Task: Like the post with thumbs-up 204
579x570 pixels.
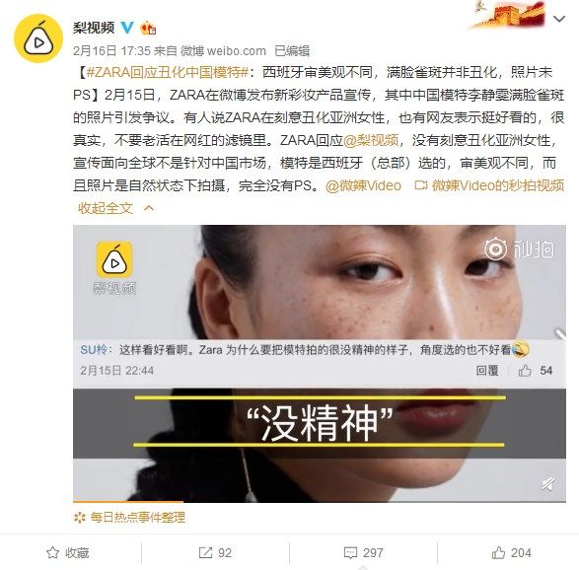Action: tap(511, 552)
